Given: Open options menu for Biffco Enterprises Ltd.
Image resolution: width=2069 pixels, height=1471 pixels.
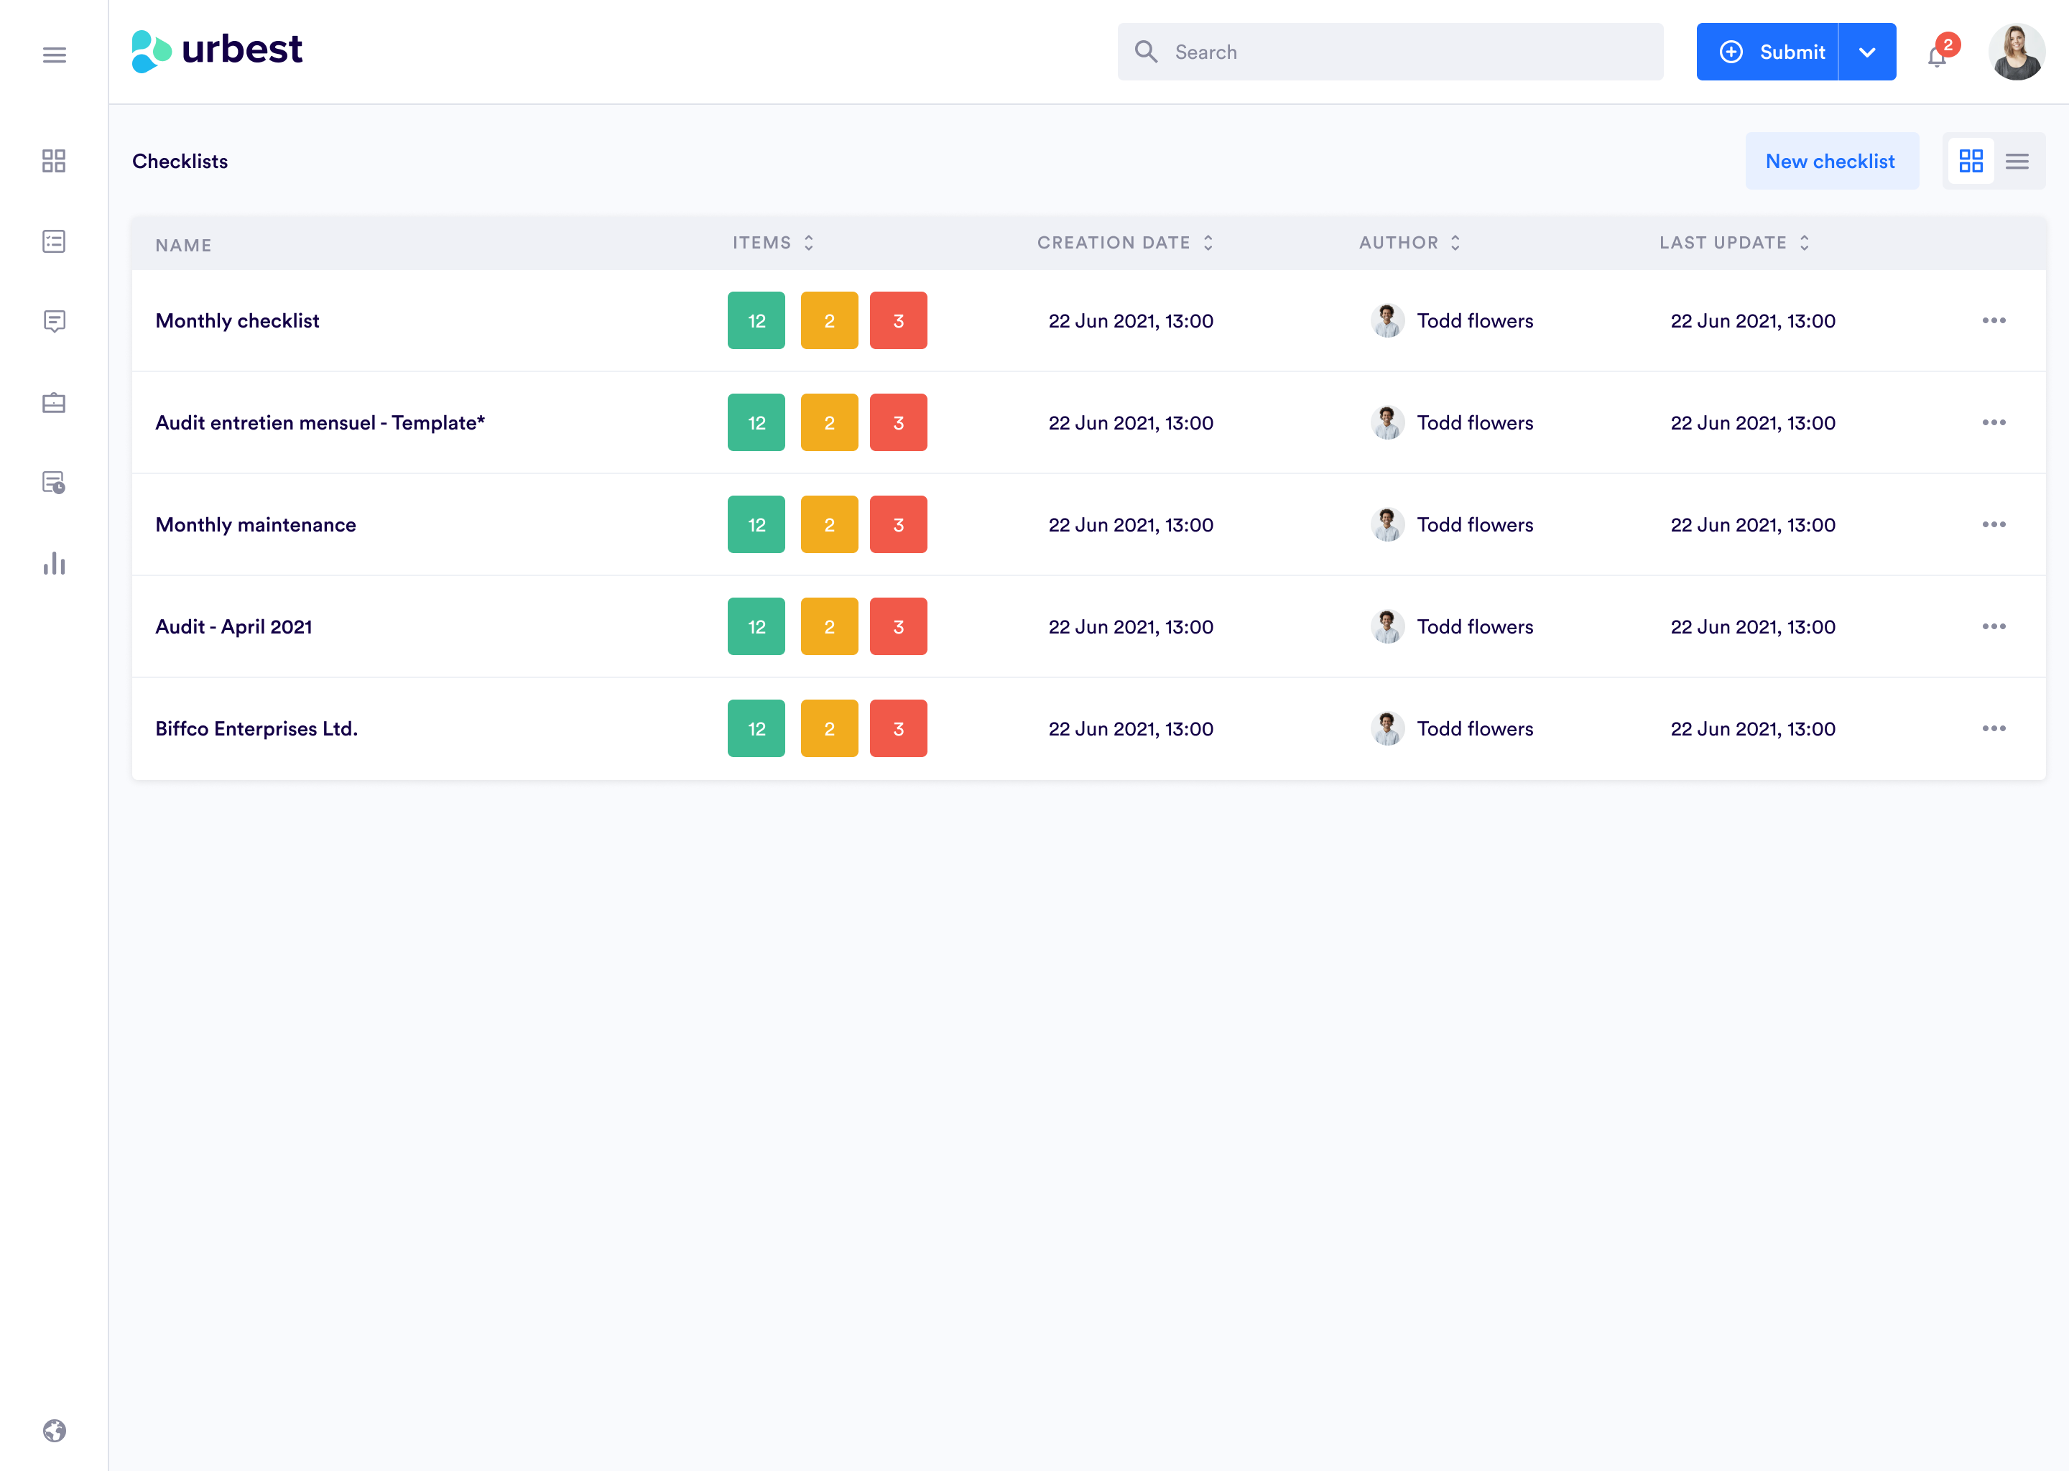Looking at the screenshot, I should click(1993, 728).
